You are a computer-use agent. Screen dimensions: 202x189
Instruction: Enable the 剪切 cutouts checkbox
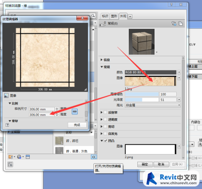point(106,126)
